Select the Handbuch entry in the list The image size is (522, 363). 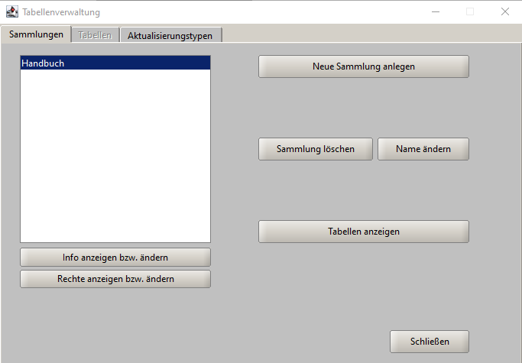115,63
